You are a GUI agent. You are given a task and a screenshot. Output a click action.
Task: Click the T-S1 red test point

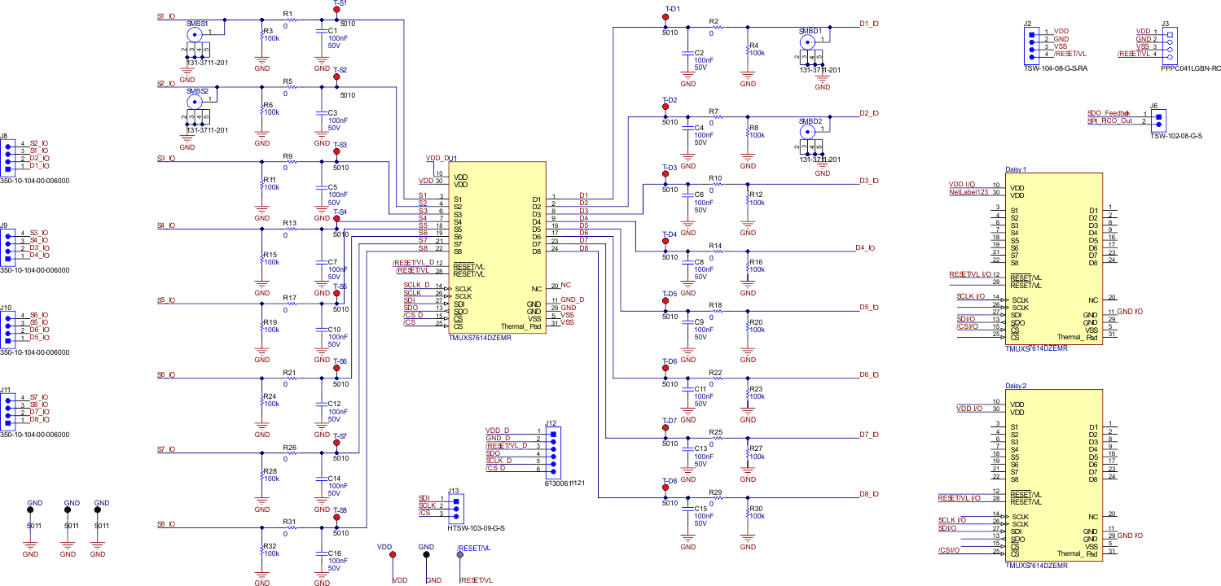336,10
